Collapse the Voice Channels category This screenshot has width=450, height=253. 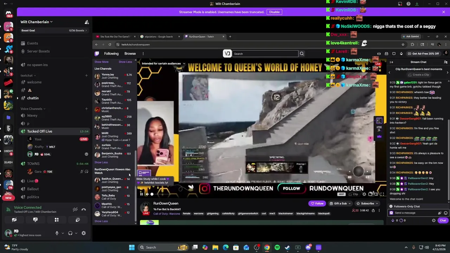pyautogui.click(x=33, y=109)
